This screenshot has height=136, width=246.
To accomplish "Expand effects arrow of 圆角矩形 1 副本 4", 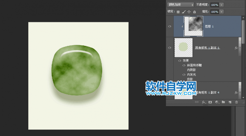I will (240, 93).
